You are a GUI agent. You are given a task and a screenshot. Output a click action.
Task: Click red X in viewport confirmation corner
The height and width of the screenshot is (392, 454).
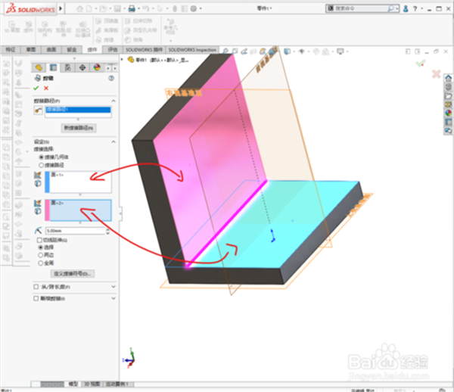click(x=436, y=74)
